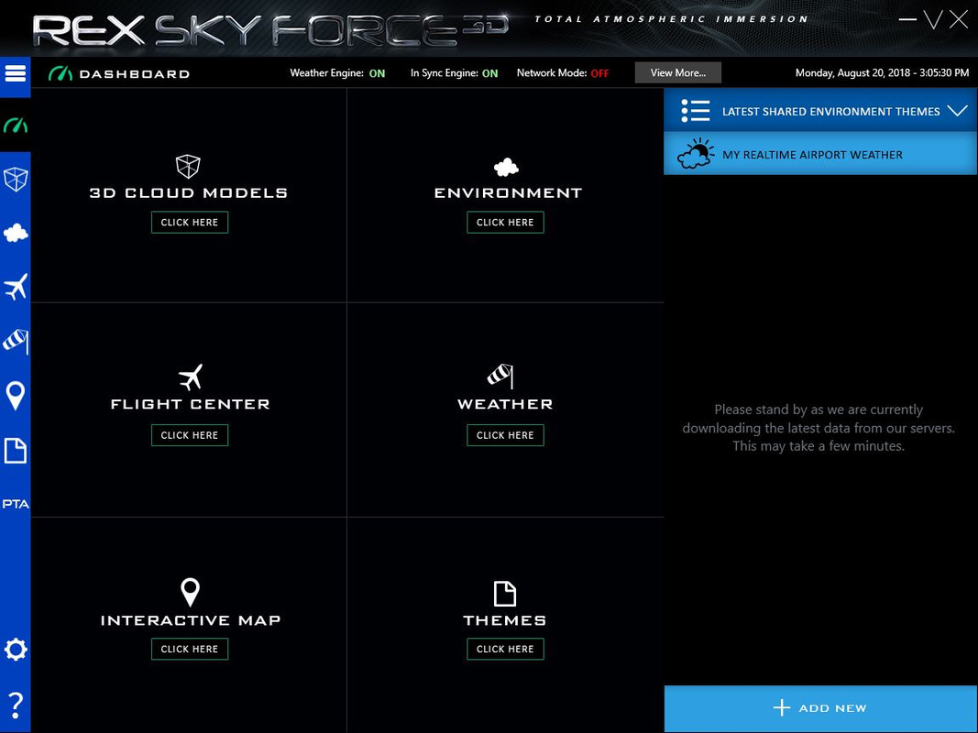Select Latest Shared Environment Themes header

coord(820,110)
